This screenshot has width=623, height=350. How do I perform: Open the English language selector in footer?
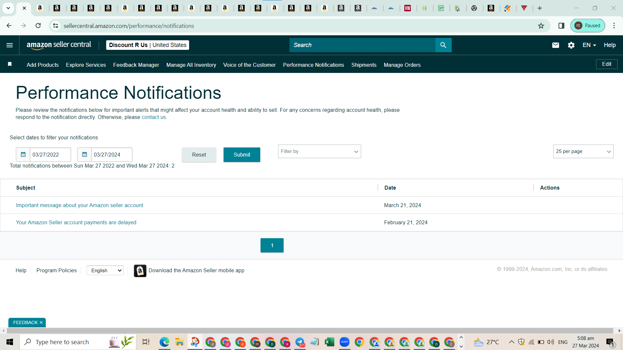(105, 271)
